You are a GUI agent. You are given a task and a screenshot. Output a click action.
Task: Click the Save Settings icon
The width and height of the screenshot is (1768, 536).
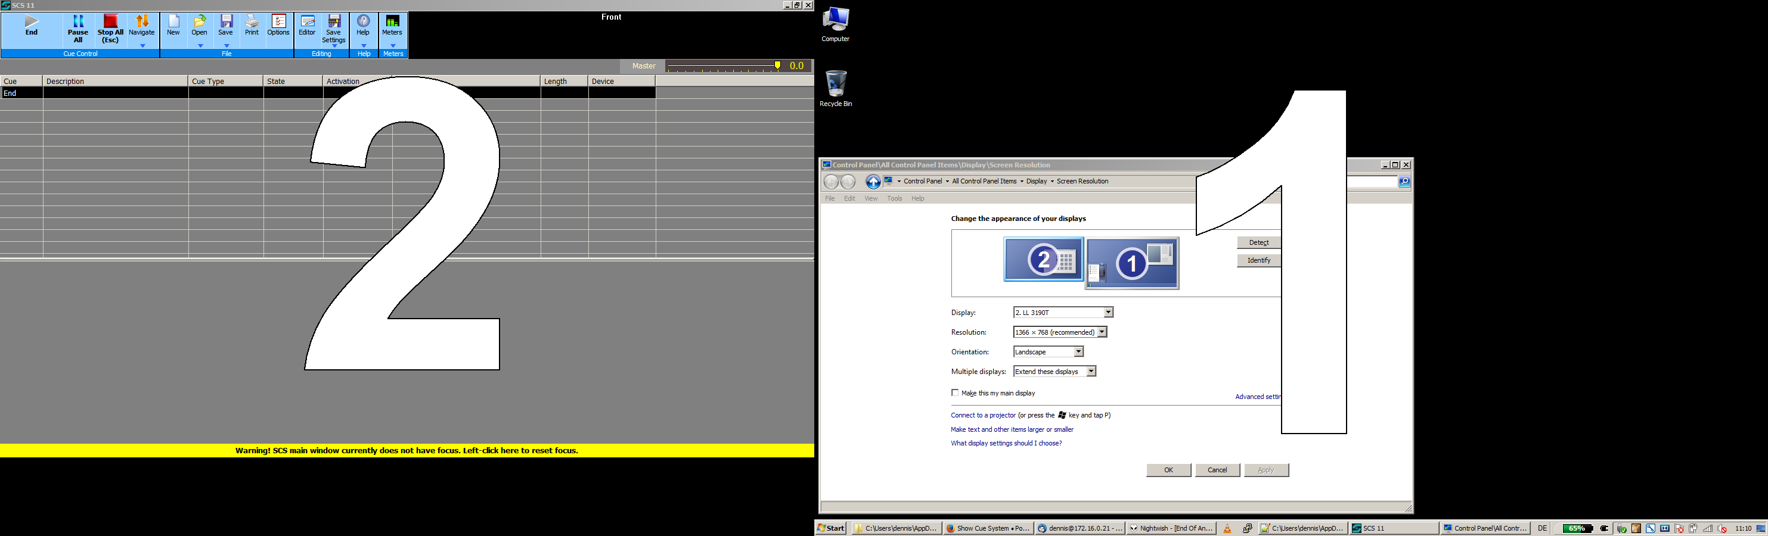[x=334, y=29]
